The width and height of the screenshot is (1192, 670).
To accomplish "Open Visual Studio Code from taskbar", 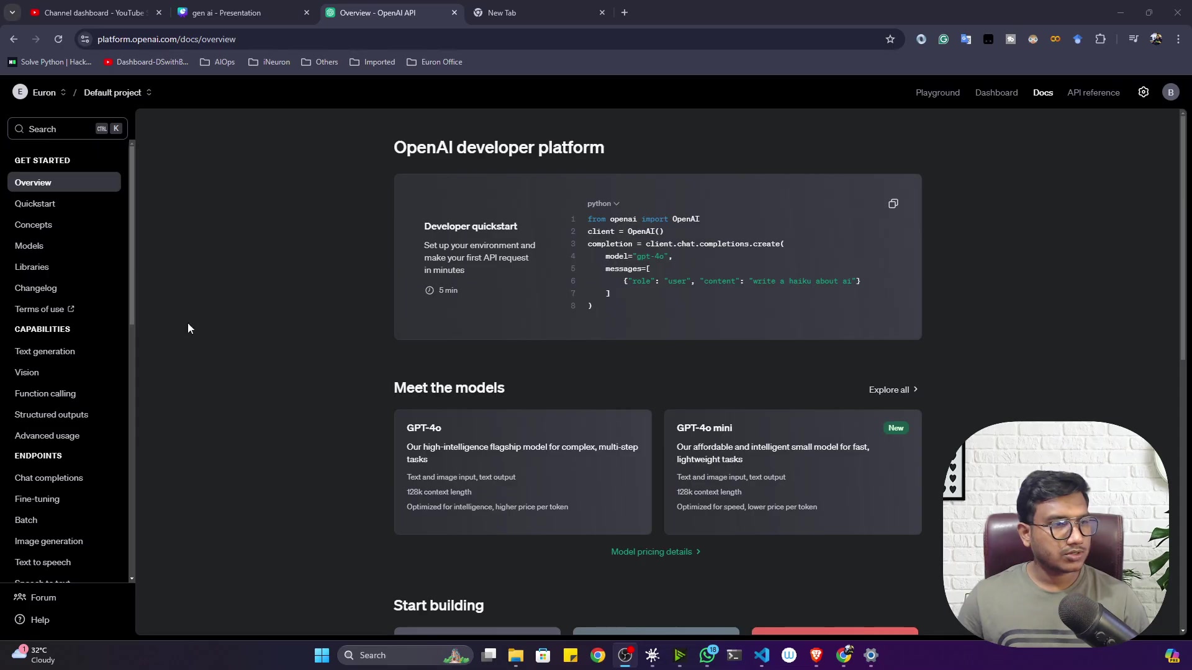I will point(762,655).
